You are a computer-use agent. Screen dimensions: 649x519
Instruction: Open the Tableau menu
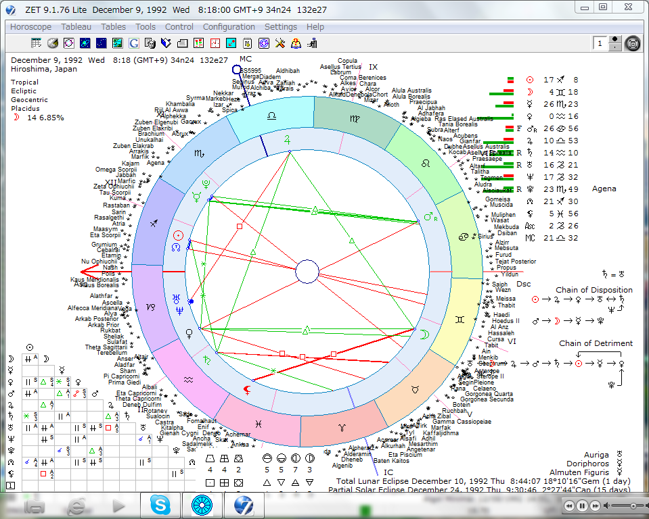click(76, 27)
